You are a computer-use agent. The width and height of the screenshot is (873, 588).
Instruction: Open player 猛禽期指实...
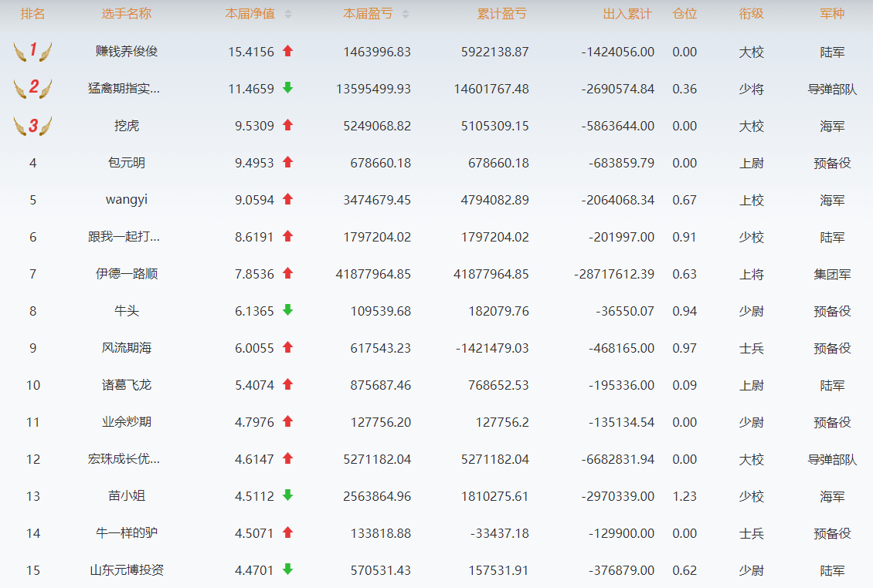click(124, 89)
